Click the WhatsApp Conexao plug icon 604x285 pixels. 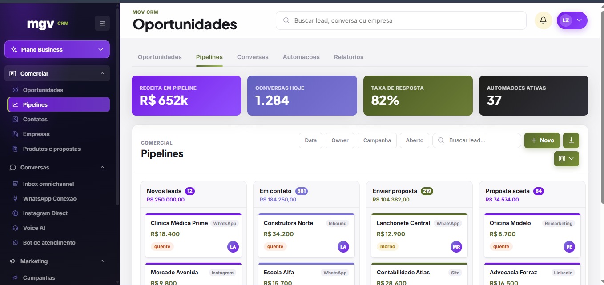(x=16, y=198)
